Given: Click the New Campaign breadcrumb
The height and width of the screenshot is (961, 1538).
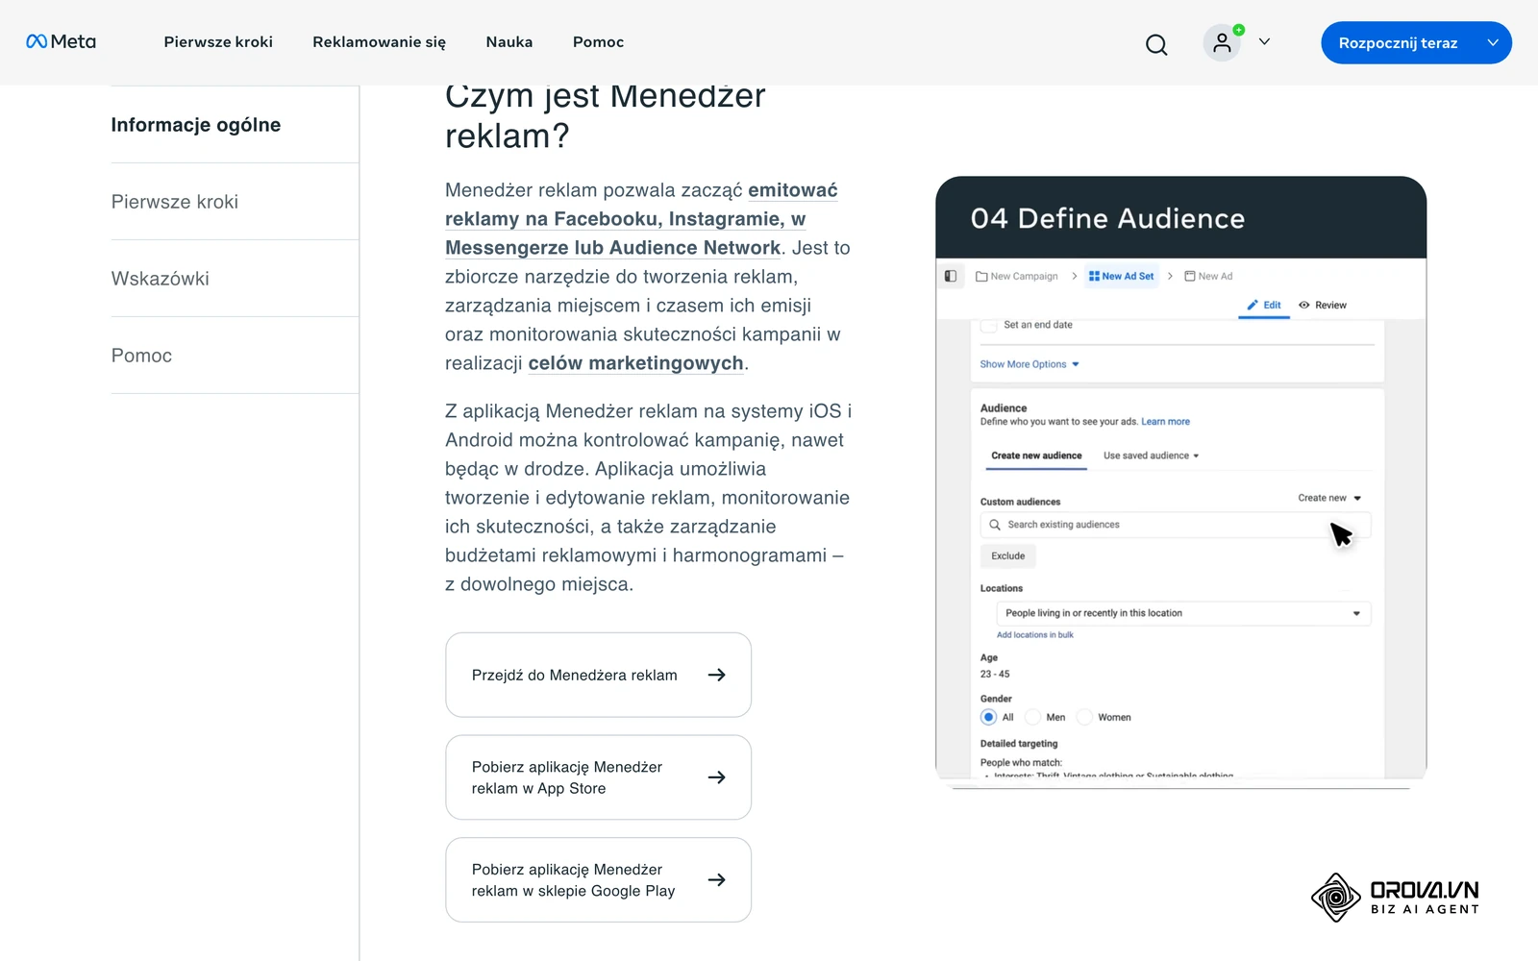Looking at the screenshot, I should coord(1017,276).
